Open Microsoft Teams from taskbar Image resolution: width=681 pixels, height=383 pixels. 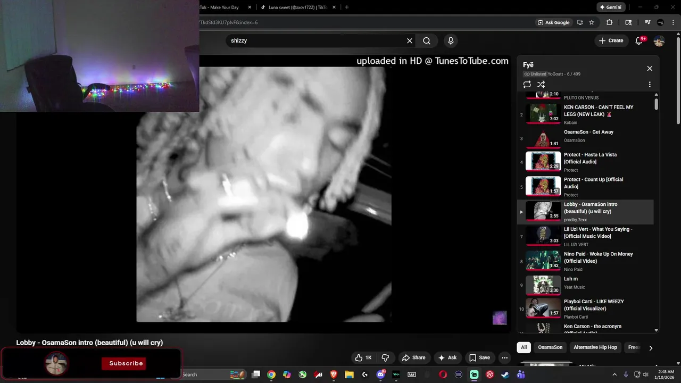(521, 374)
